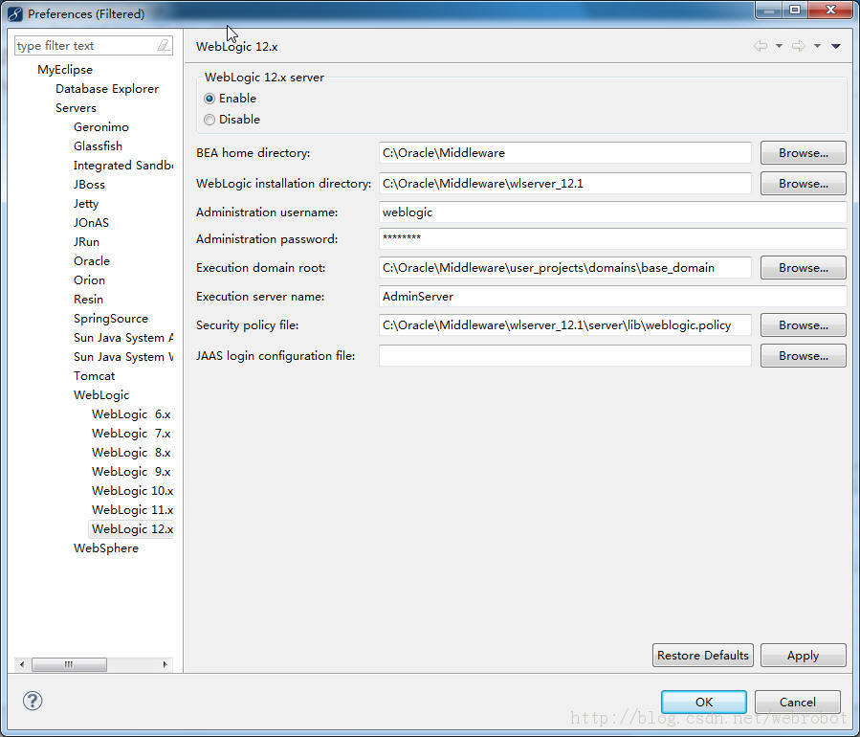Select WebLogic 11.x in the tree
This screenshot has height=737, width=860.
(132, 509)
